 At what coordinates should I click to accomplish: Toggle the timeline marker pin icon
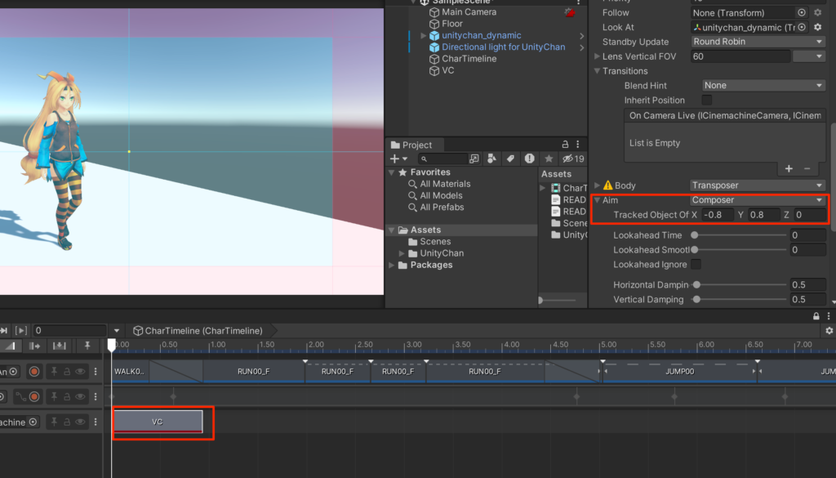pos(87,346)
